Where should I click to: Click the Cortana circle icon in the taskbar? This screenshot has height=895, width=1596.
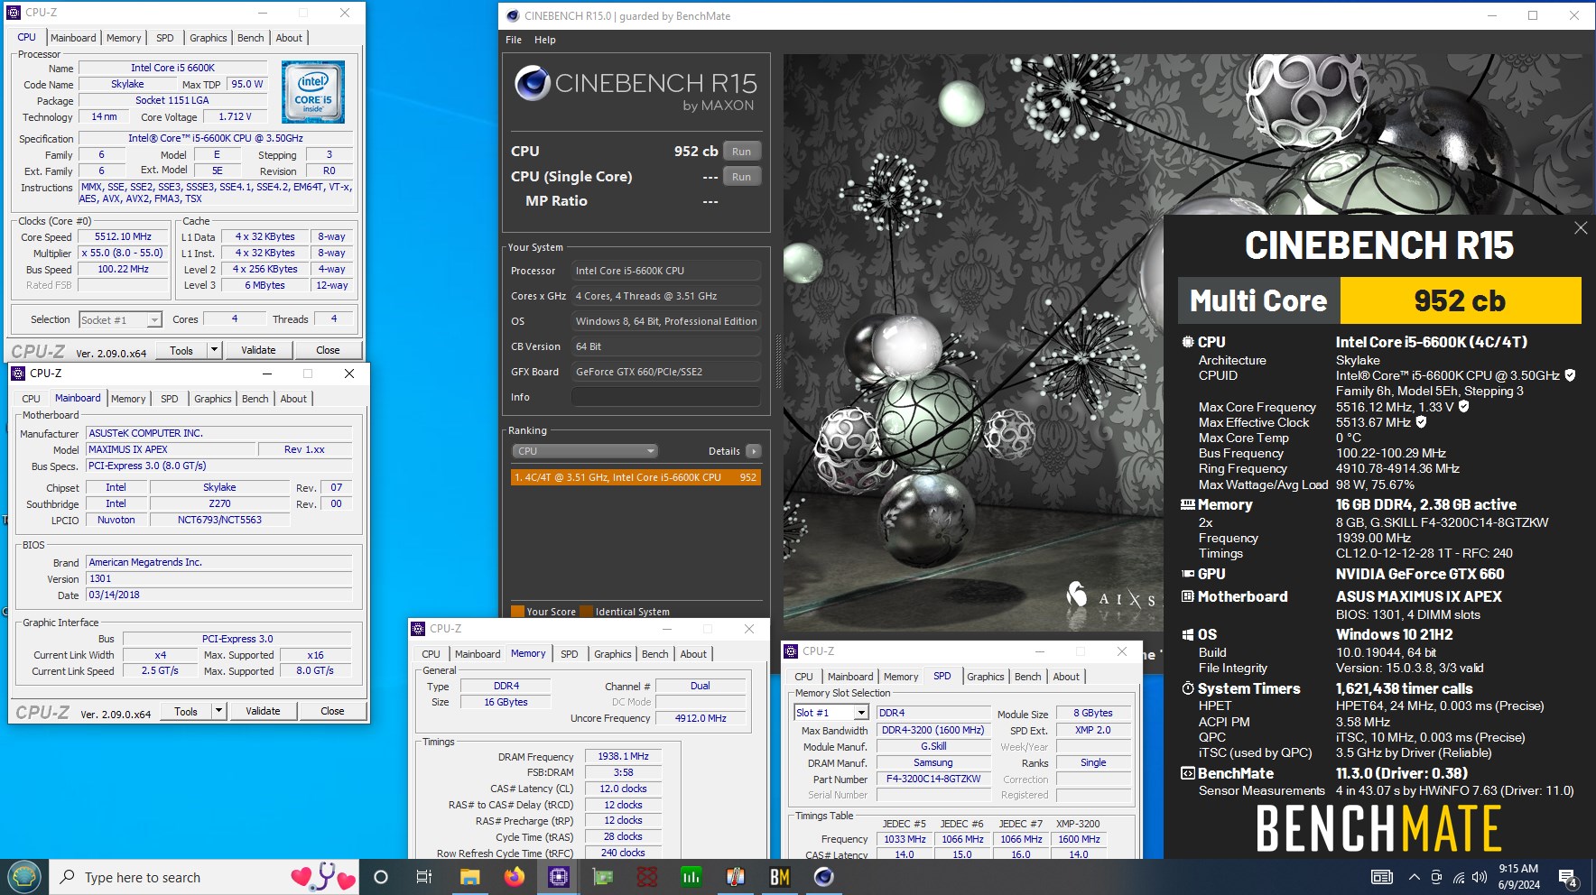pos(380,877)
